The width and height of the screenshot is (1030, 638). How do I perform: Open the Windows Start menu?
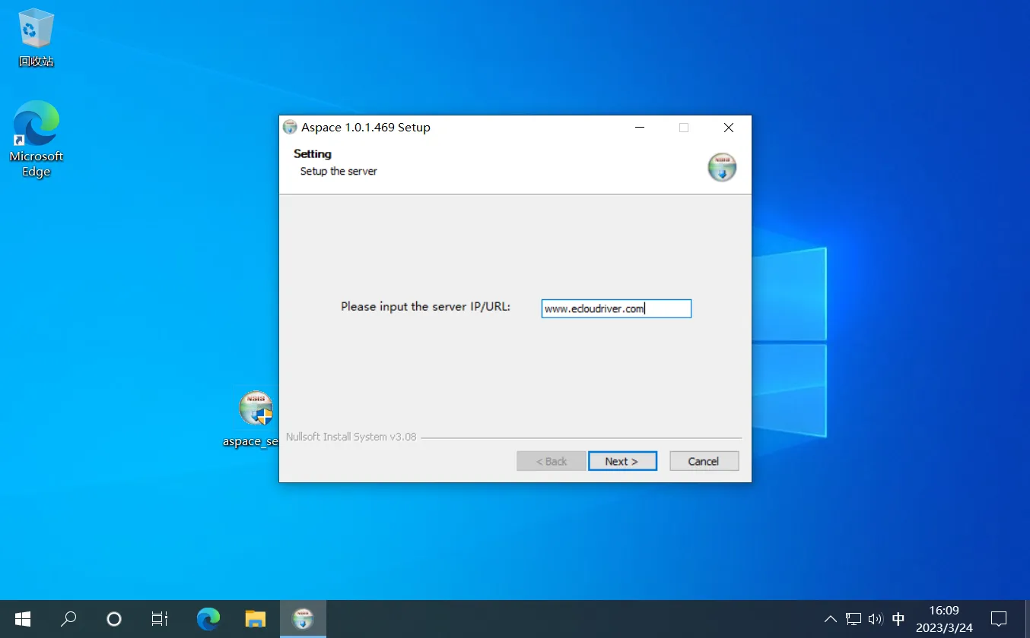click(23, 618)
